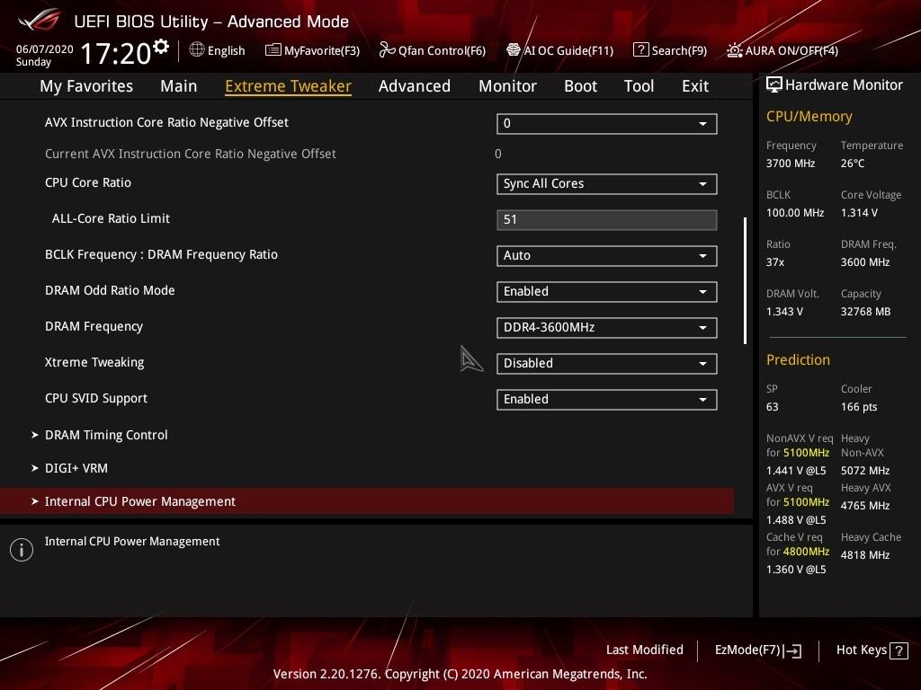Click Current AVX Instruction Core Ratio Negative Offset label
Viewport: 921px width, 690px height.
[191, 154]
